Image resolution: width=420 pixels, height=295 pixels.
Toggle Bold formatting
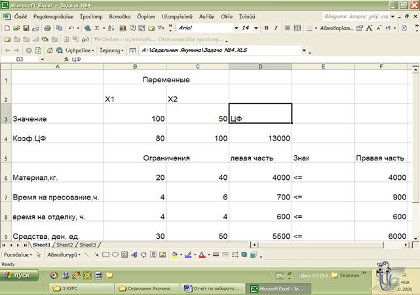(267, 28)
